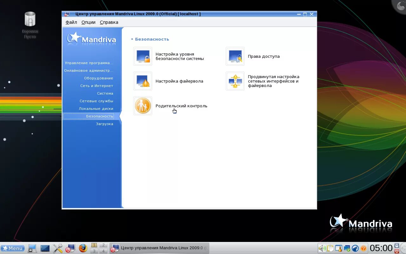Switch to virtual desktop 2
The width and height of the screenshot is (406, 254).
pyautogui.click(x=103, y=245)
